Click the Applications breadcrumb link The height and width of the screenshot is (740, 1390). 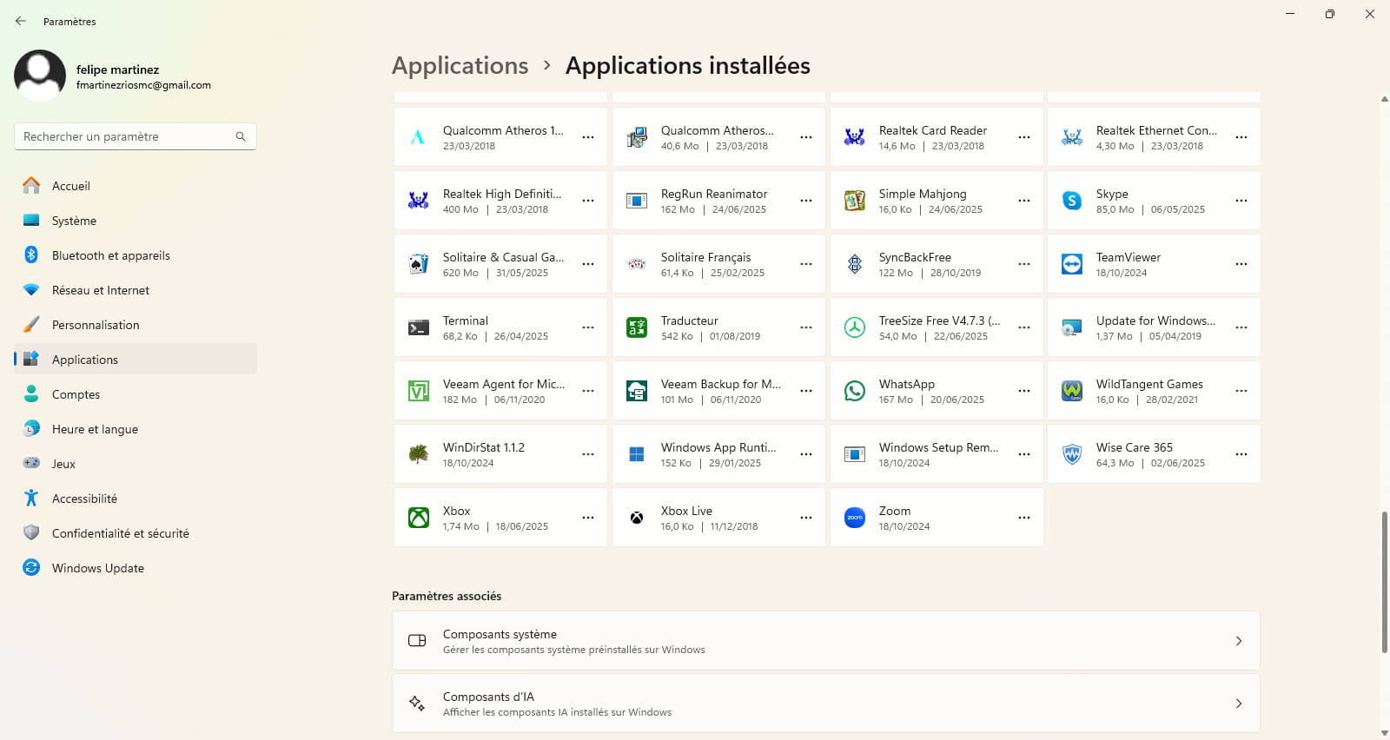point(460,66)
